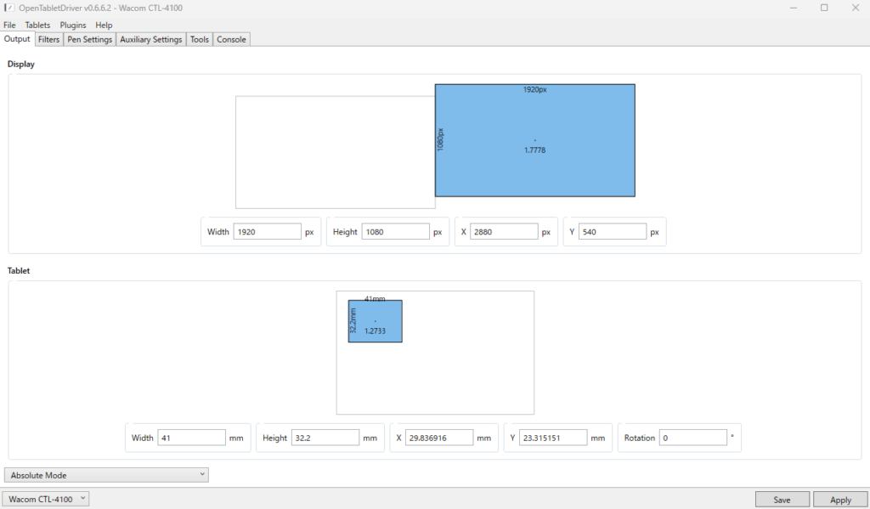This screenshot has width=870, height=509.
Task: Show the Console tab
Action: click(x=231, y=39)
